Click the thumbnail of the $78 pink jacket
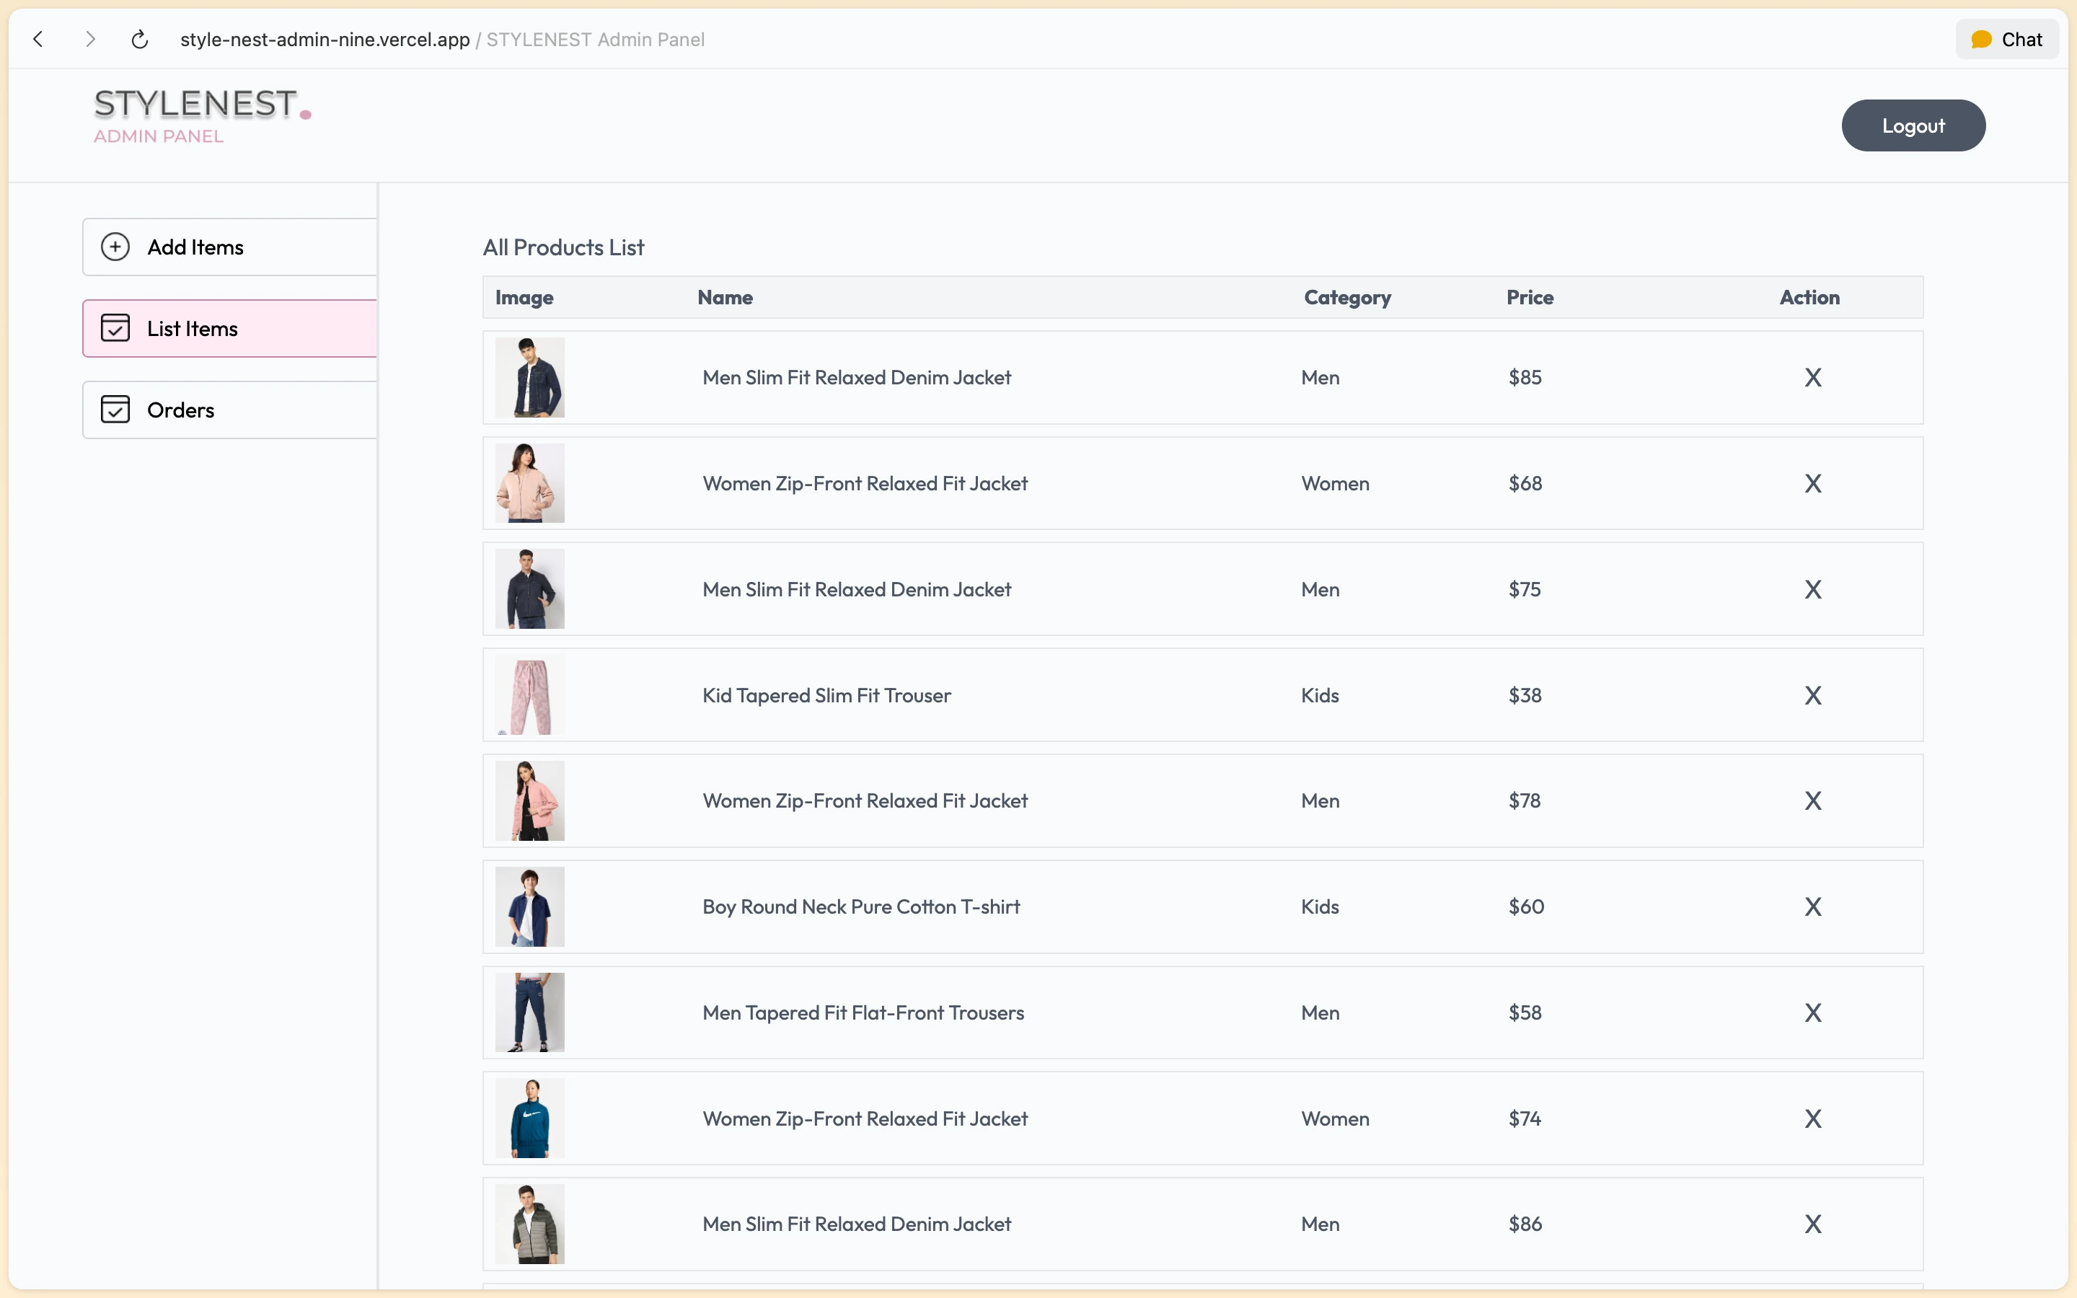Image resolution: width=2077 pixels, height=1298 pixels. (x=529, y=801)
